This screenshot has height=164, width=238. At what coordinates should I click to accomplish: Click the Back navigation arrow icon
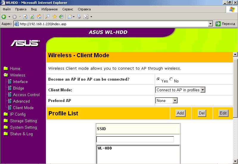pos(4,17)
